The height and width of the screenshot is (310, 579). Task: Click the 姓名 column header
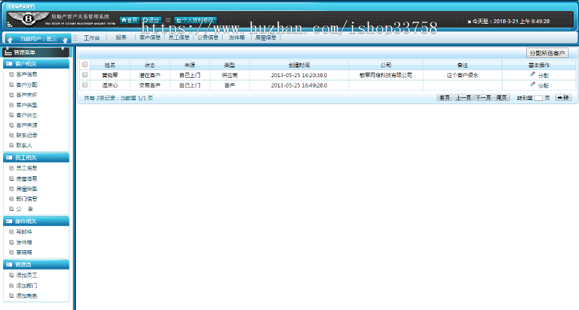(109, 65)
